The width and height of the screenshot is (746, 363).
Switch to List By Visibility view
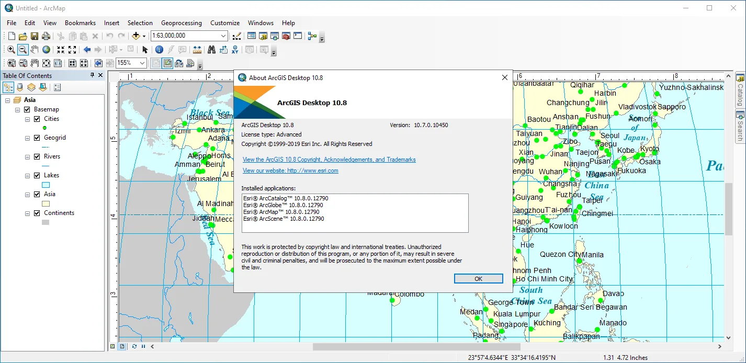pyautogui.click(x=31, y=87)
